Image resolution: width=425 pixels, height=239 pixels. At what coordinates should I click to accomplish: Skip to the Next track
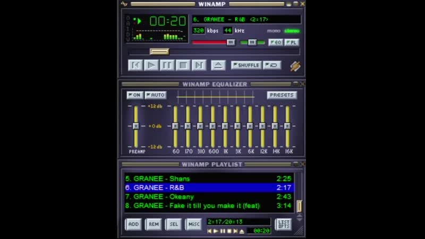pyautogui.click(x=199, y=65)
